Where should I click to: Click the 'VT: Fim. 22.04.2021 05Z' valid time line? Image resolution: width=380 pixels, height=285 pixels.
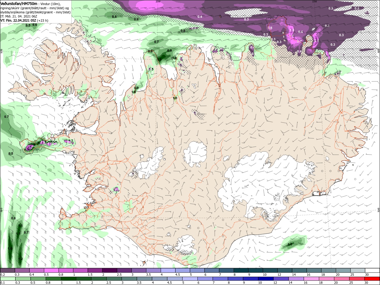click(18, 20)
